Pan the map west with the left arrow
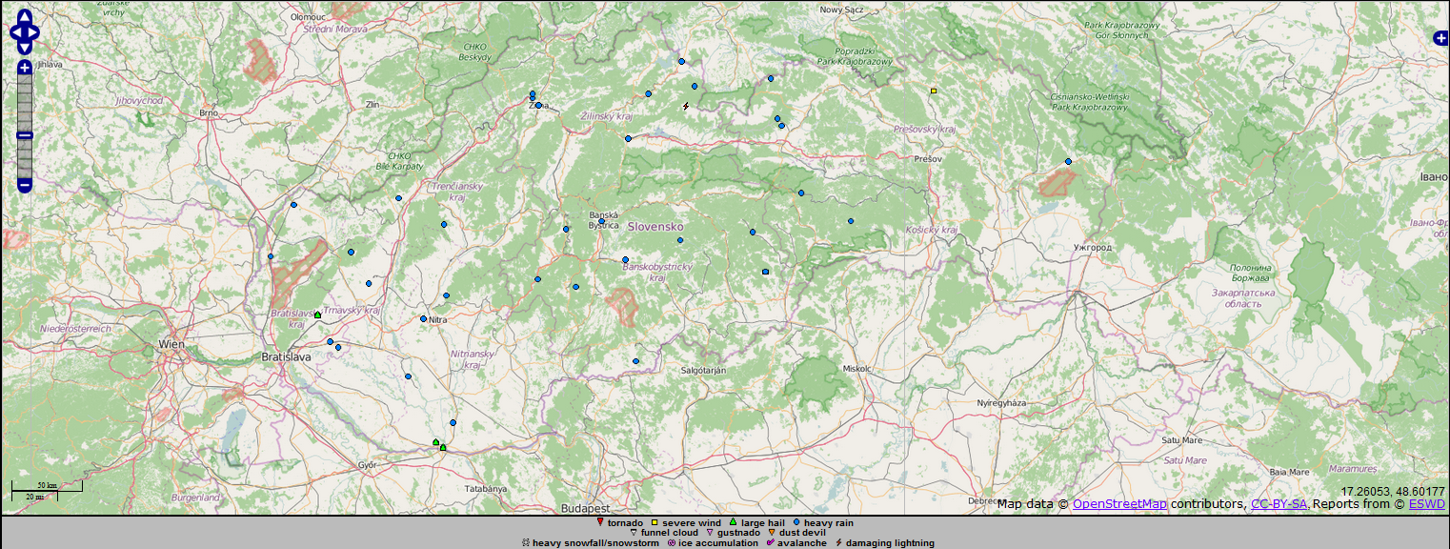 tap(15, 32)
